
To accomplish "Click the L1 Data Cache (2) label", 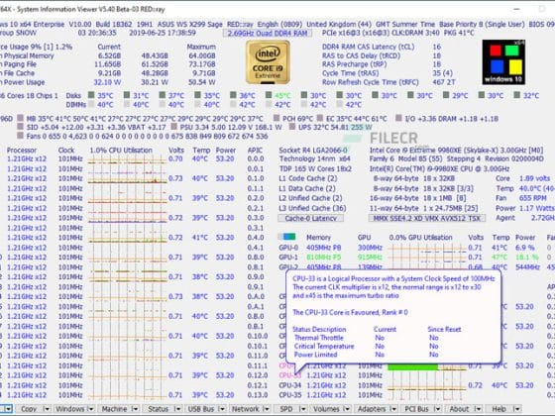I will (307, 188).
